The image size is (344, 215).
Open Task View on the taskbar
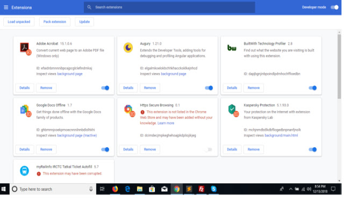pos(102,189)
